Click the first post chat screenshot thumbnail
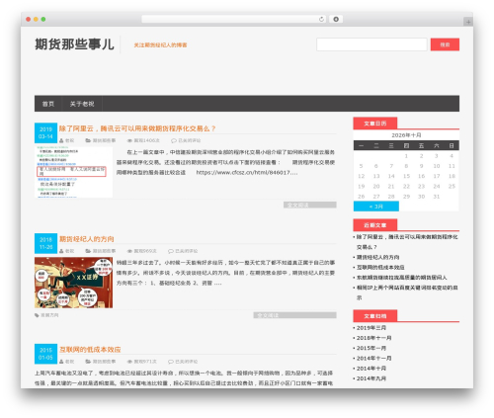This screenshot has width=494, height=418. click(x=73, y=172)
